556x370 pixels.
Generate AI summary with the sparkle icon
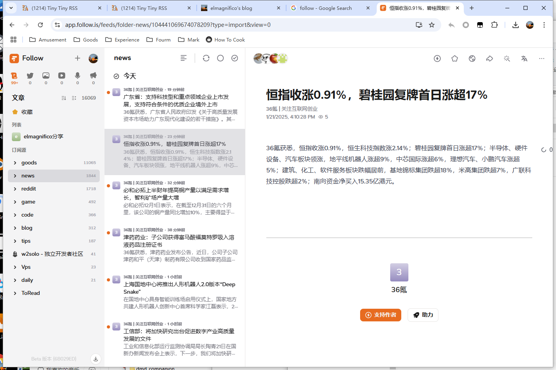pos(507,59)
